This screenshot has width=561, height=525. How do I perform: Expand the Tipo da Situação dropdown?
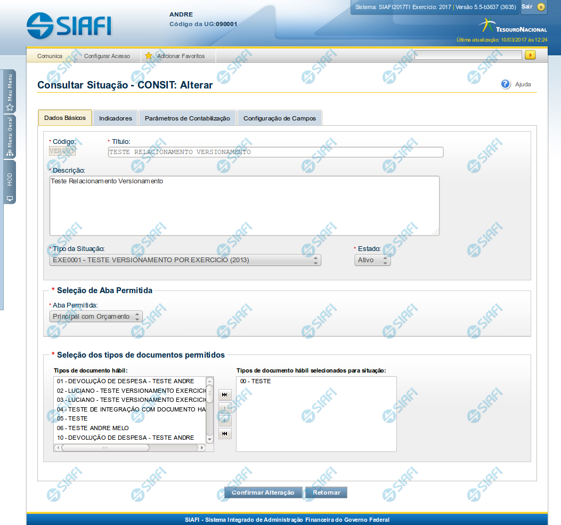click(x=185, y=260)
